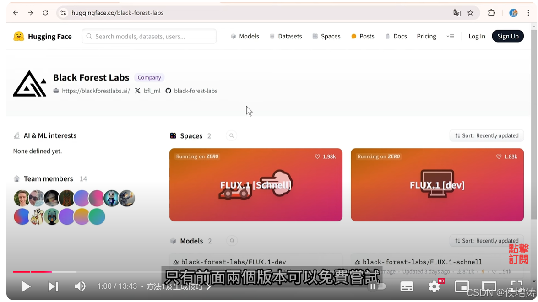Mute the video volume speaker icon
The image size is (538, 302).
80,286
